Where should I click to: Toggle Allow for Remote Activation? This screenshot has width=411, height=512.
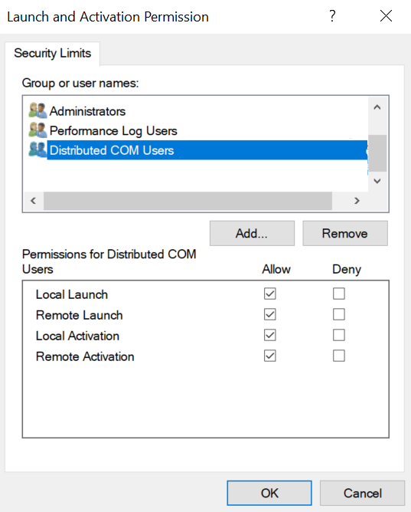point(270,356)
